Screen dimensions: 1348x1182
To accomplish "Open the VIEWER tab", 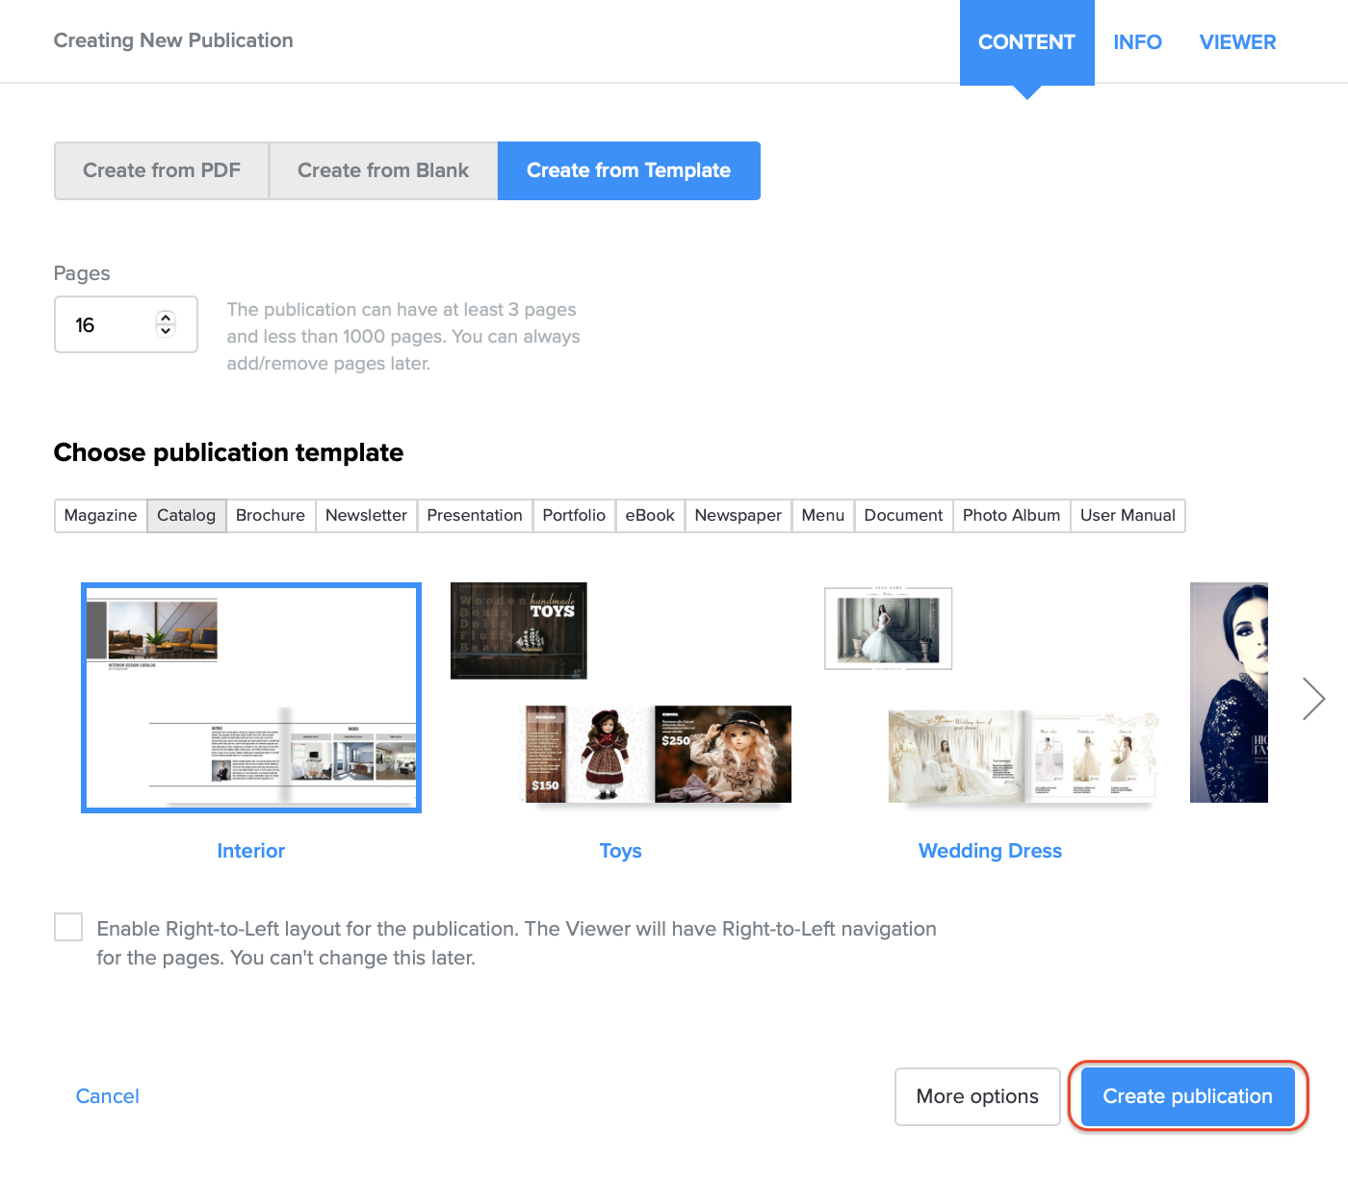I will coord(1237,41).
